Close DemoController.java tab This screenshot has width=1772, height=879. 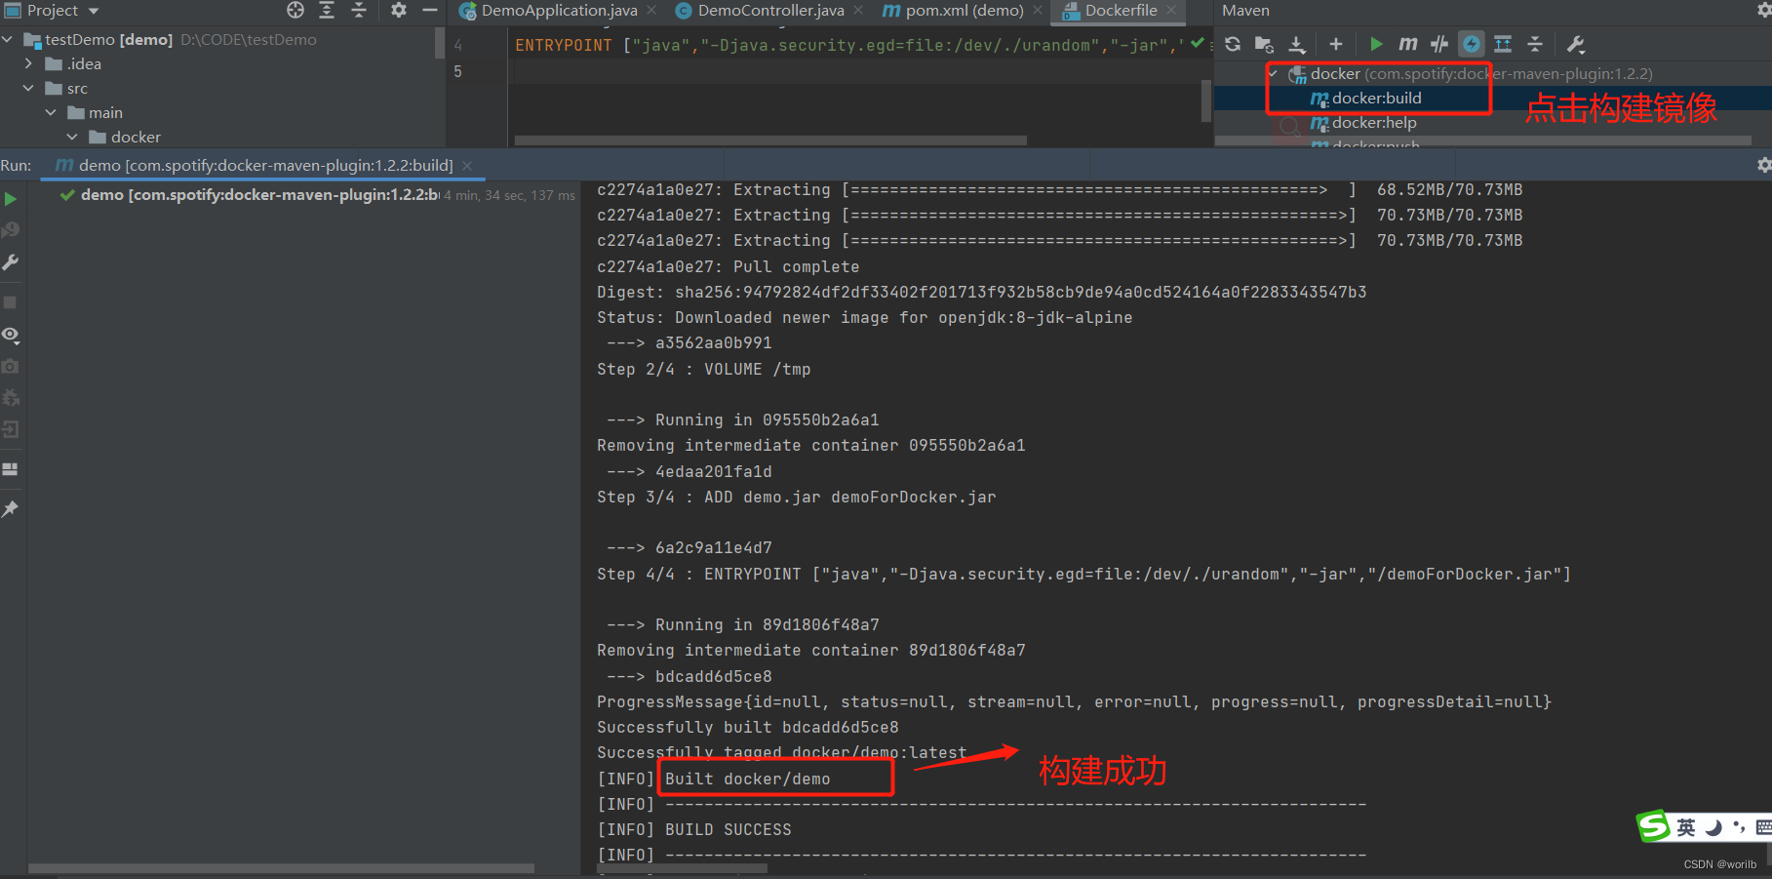tap(858, 11)
